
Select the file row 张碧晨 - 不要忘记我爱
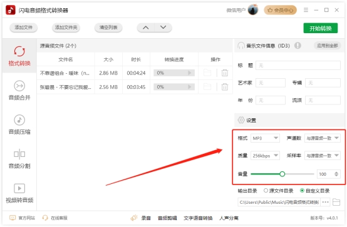[x=135, y=87]
